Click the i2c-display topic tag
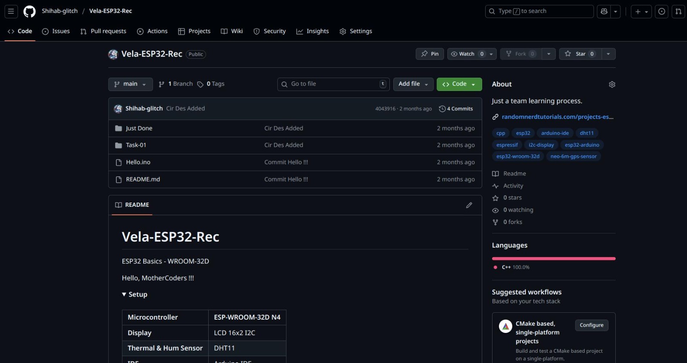 coord(541,145)
